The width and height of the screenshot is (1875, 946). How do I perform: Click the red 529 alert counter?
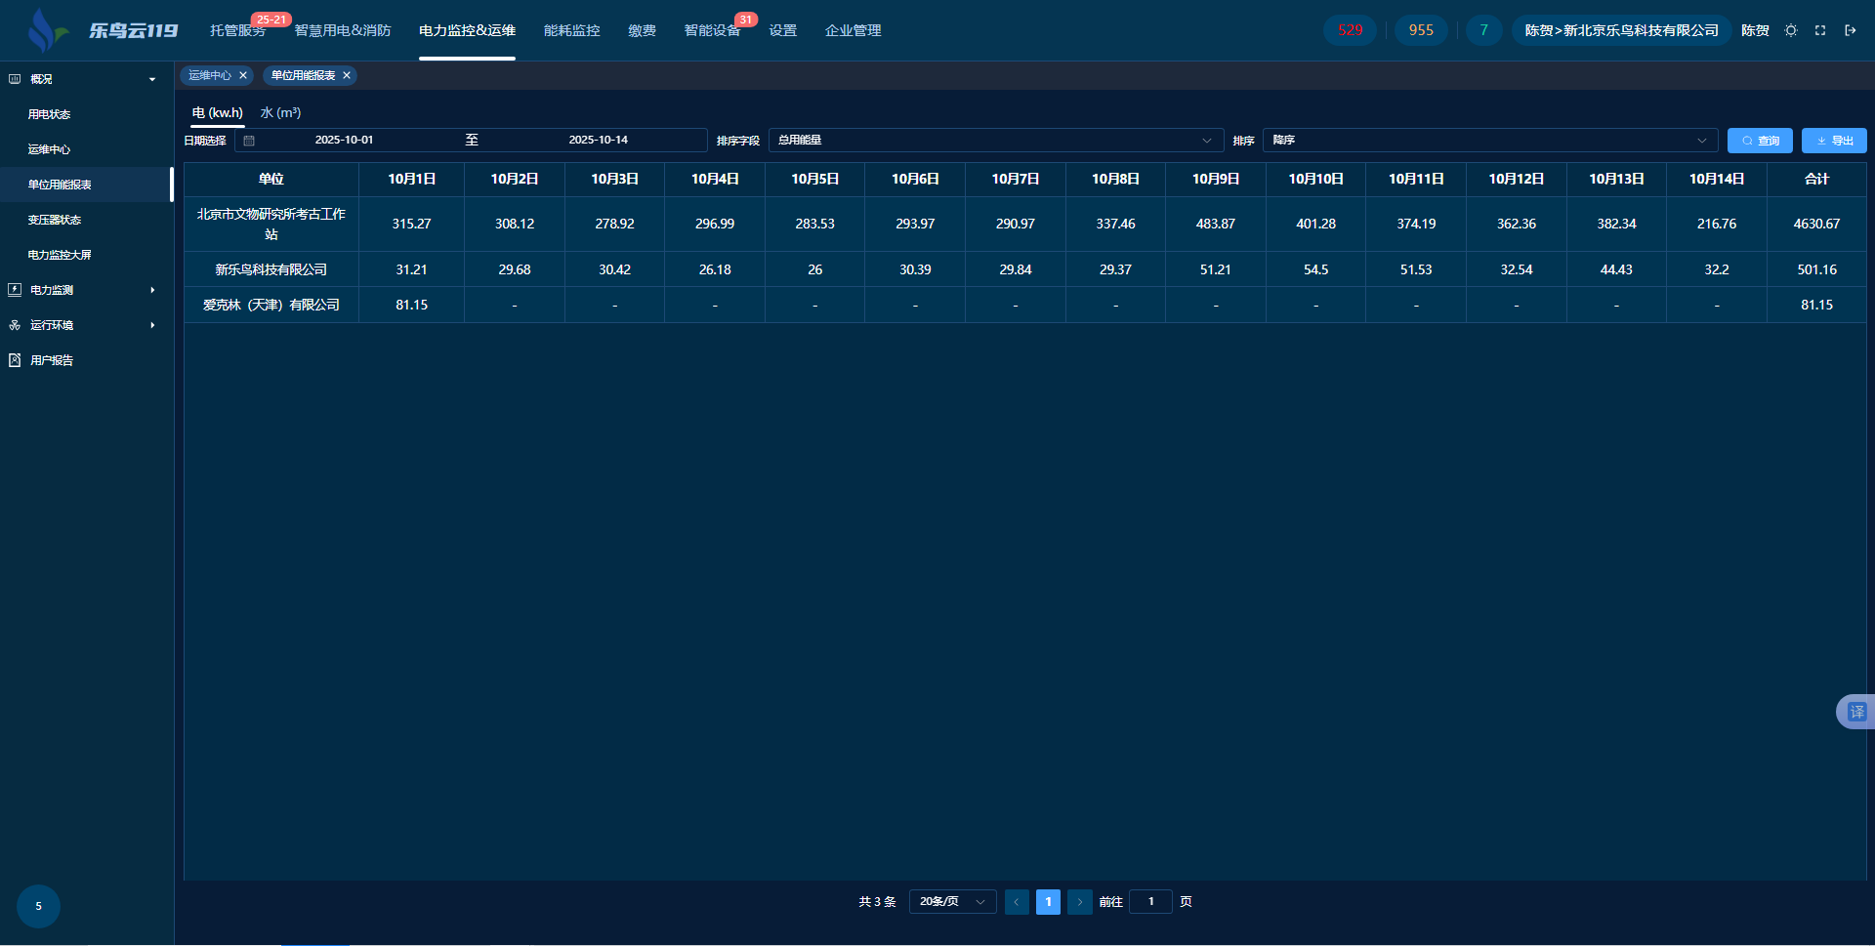coord(1350,30)
